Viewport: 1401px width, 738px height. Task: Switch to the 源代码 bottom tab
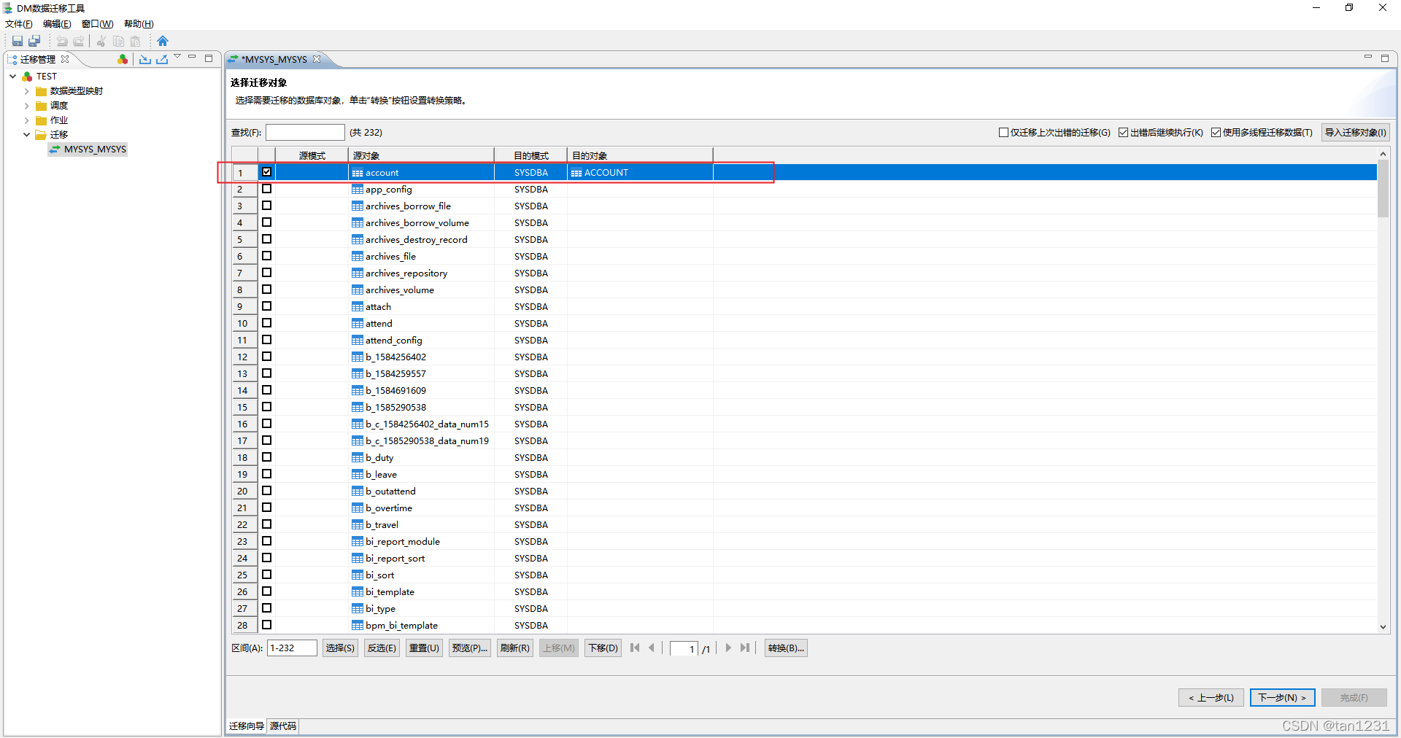[x=283, y=726]
